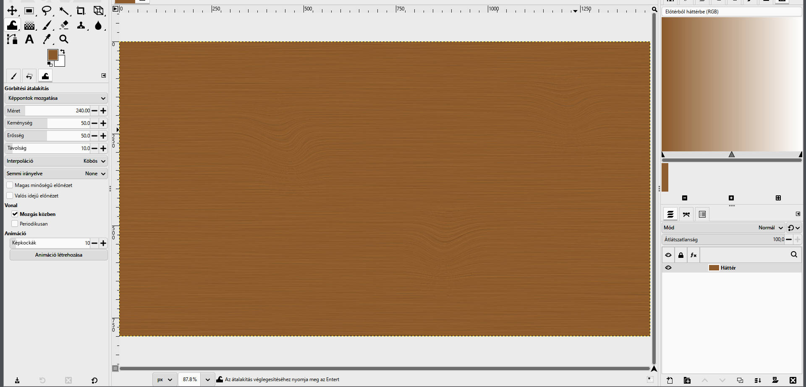Decrease the Erősség value with minus
The image size is (806, 387).
(94, 136)
